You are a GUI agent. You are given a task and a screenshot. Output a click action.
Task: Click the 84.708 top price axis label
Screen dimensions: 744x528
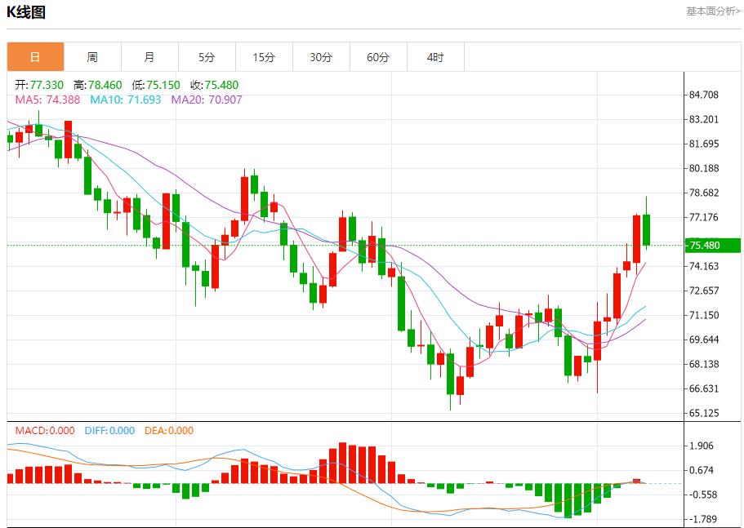coord(703,95)
